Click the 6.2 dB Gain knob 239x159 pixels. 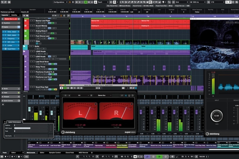point(217,116)
